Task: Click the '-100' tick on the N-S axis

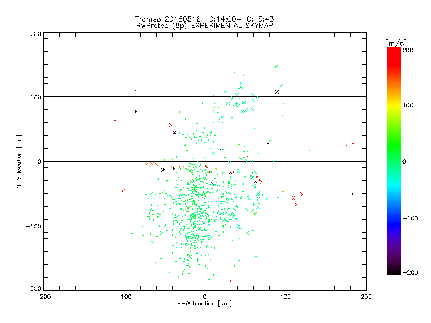Action: pos(33,226)
